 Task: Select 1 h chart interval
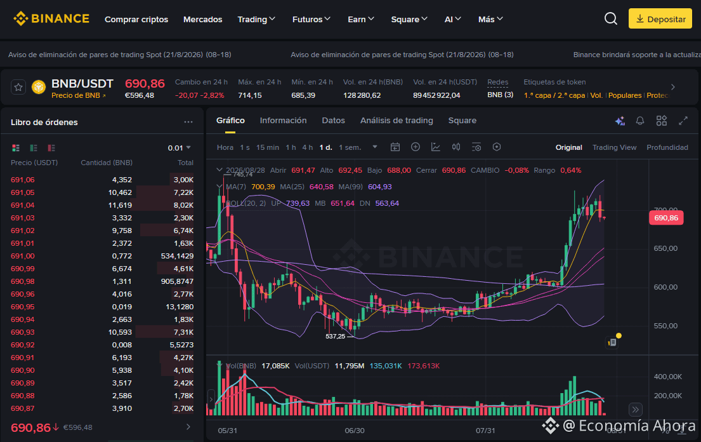pyautogui.click(x=291, y=147)
